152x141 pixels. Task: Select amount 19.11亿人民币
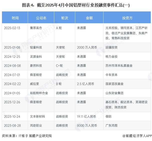pyautogui.click(x=86, y=117)
